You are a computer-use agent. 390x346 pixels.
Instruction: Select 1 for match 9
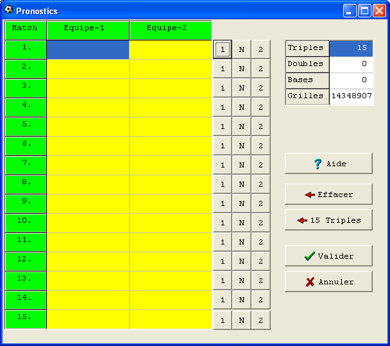(x=223, y=203)
